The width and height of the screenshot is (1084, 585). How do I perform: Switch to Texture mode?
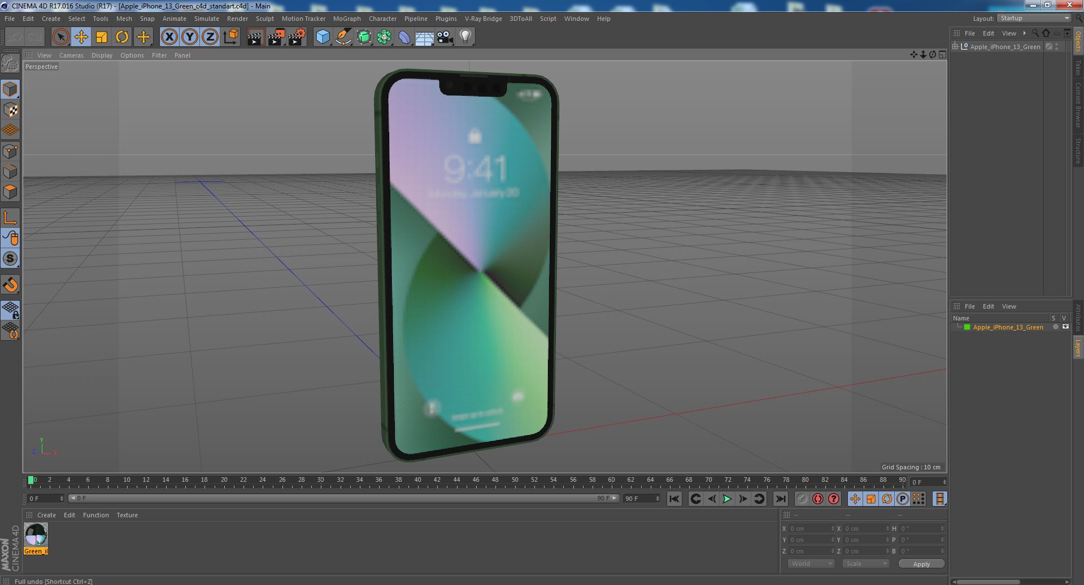click(x=10, y=110)
